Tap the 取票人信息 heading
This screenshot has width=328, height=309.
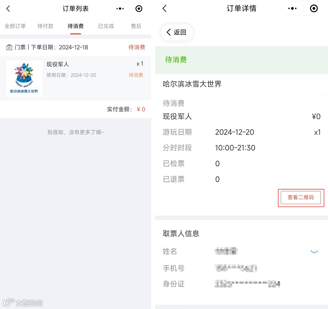pos(181,234)
